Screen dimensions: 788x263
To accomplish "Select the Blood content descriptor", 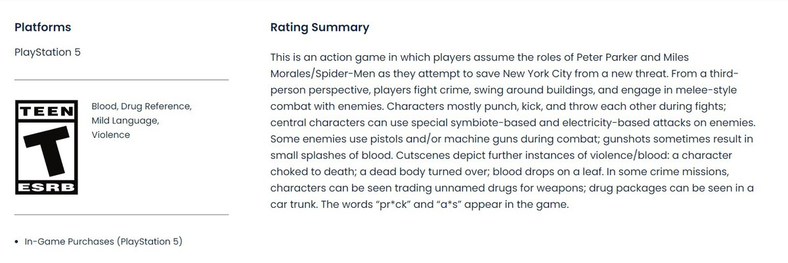I will pos(104,106).
